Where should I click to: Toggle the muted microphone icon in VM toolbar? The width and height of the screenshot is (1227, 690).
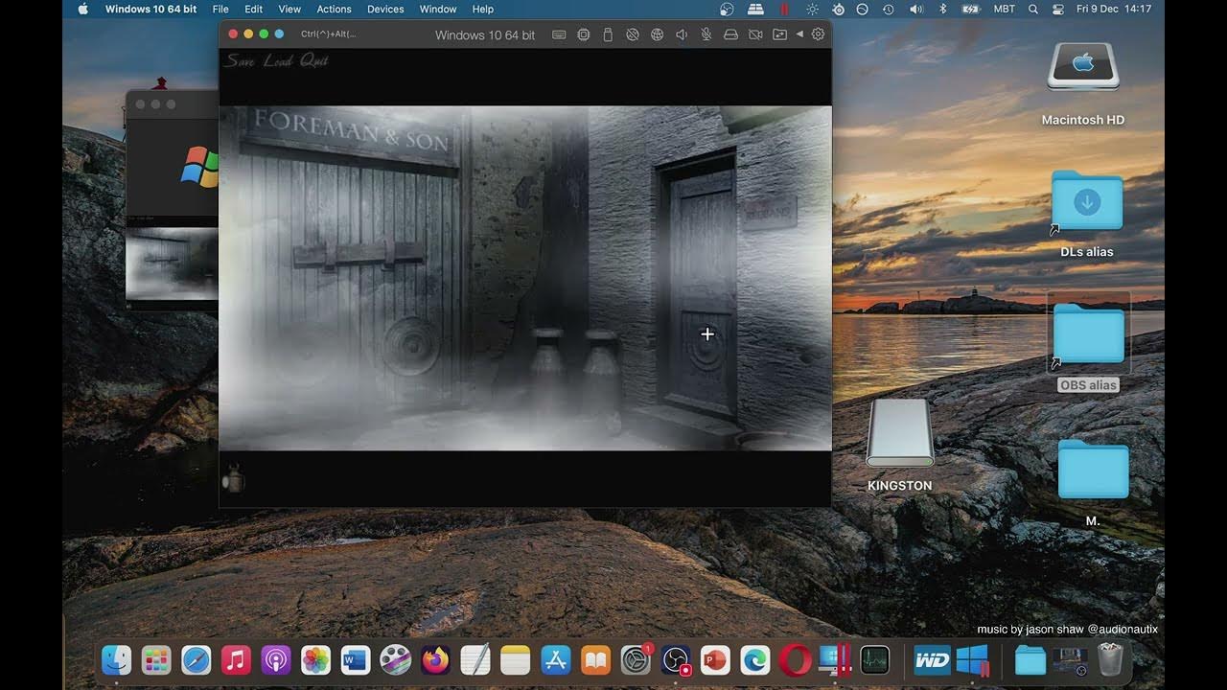(x=706, y=34)
